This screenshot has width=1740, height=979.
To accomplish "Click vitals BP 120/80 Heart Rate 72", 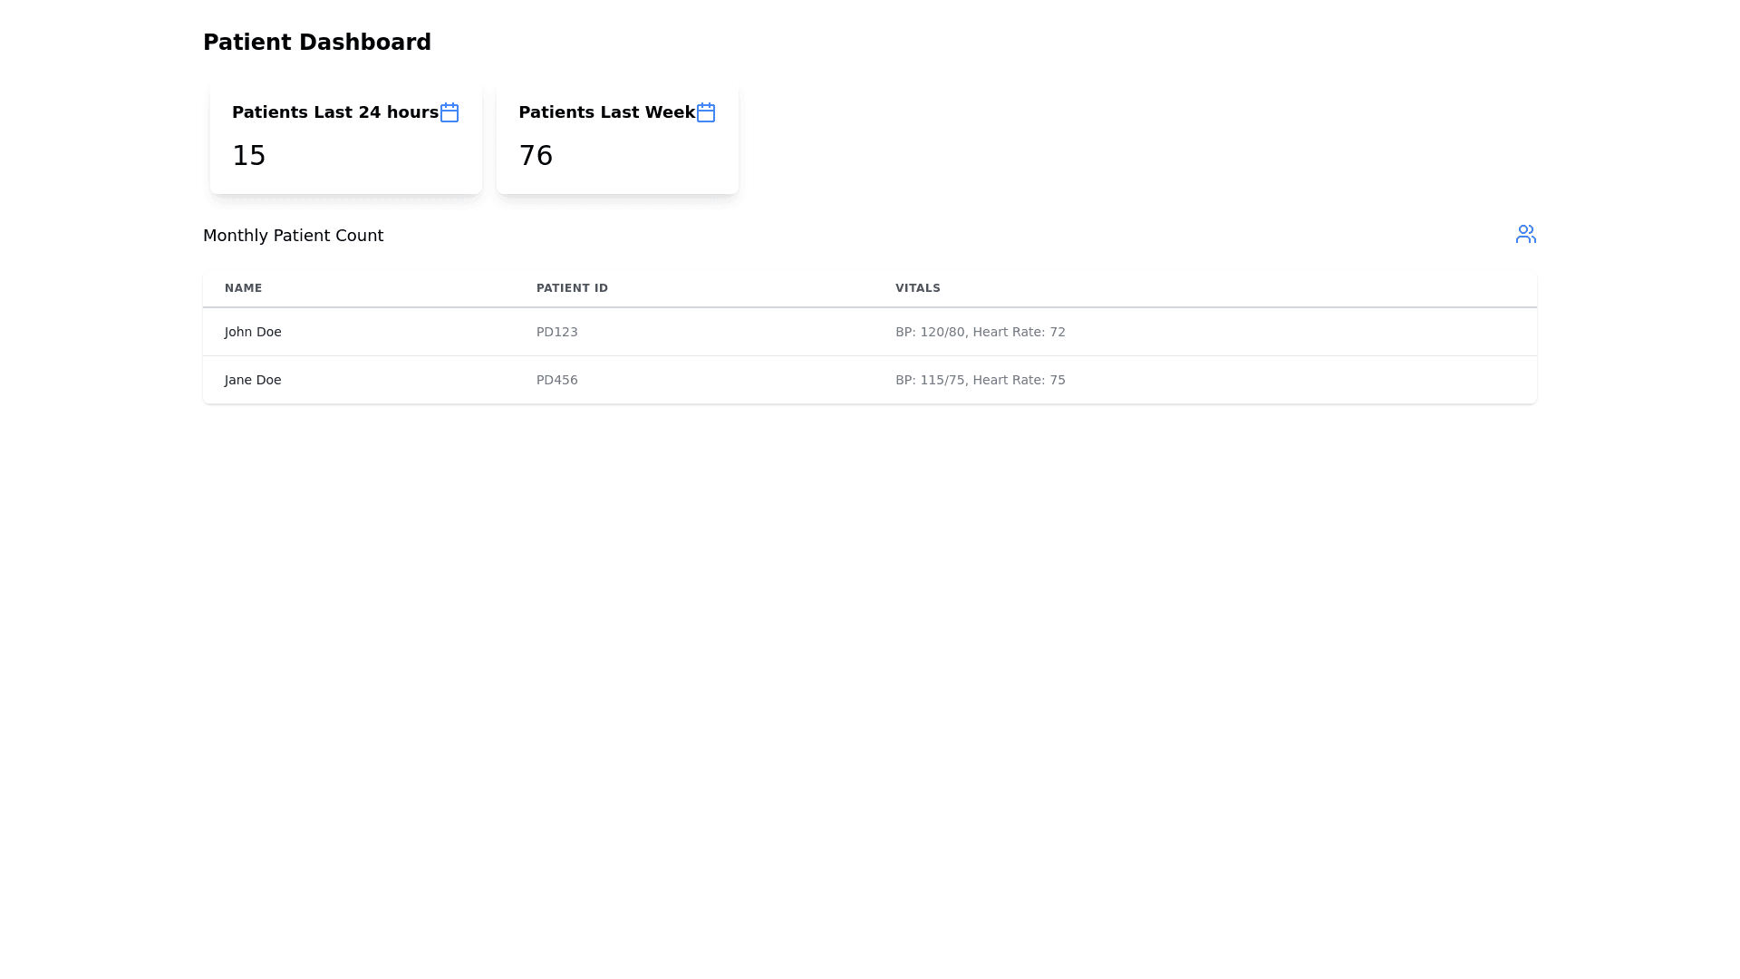I will [x=980, y=332].
